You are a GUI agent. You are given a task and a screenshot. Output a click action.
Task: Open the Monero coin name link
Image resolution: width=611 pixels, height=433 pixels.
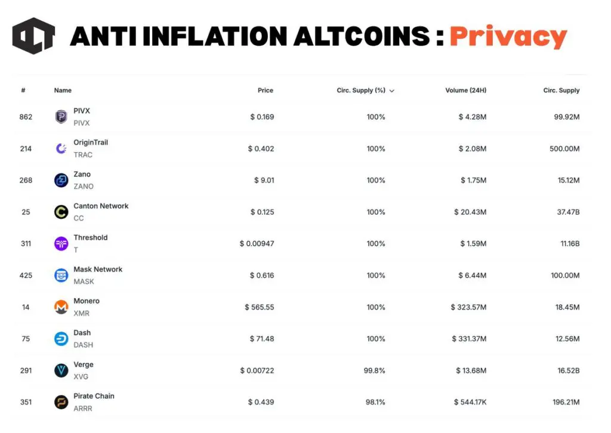(87, 301)
